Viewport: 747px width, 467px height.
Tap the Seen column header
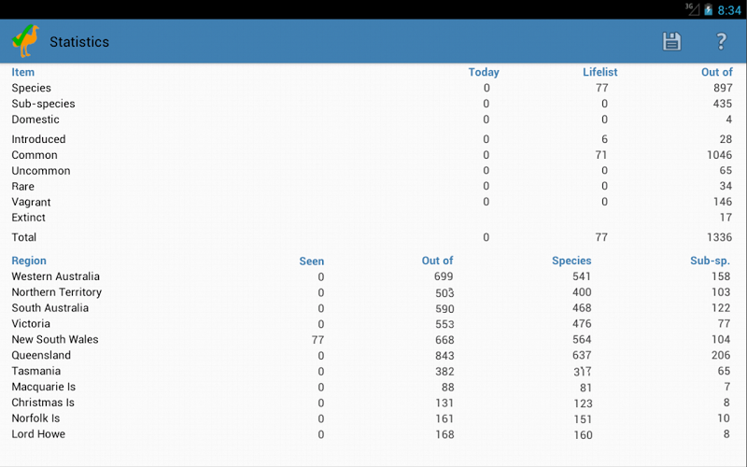click(x=312, y=262)
